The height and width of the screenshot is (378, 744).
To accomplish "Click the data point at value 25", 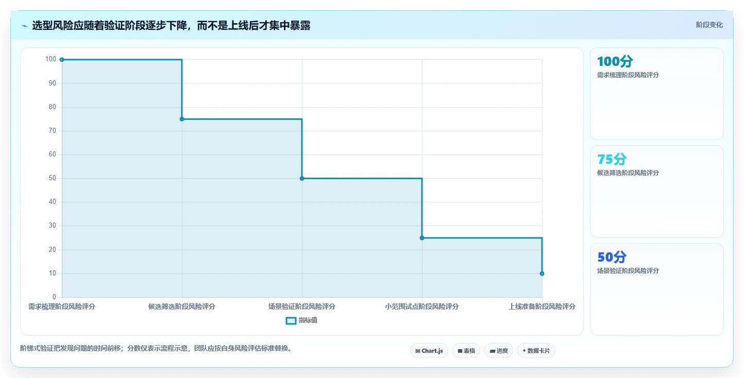I will [x=422, y=238].
